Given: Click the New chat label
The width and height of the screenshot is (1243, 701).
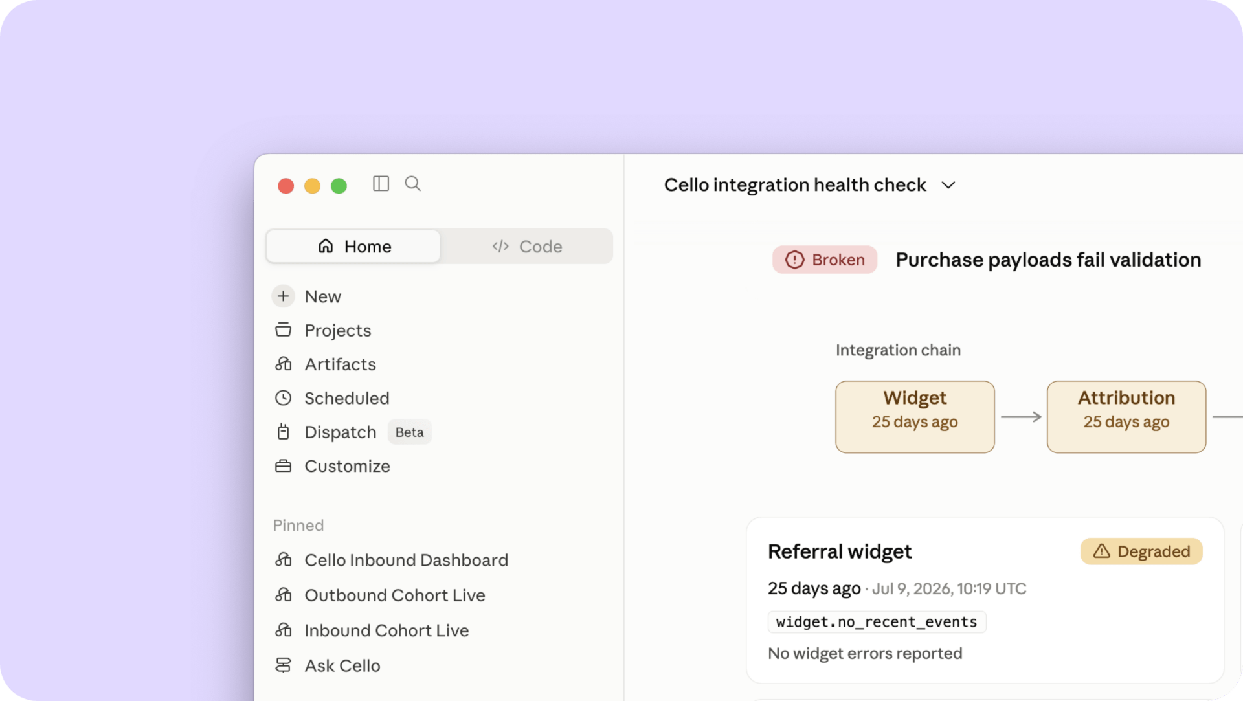Looking at the screenshot, I should click(322, 296).
